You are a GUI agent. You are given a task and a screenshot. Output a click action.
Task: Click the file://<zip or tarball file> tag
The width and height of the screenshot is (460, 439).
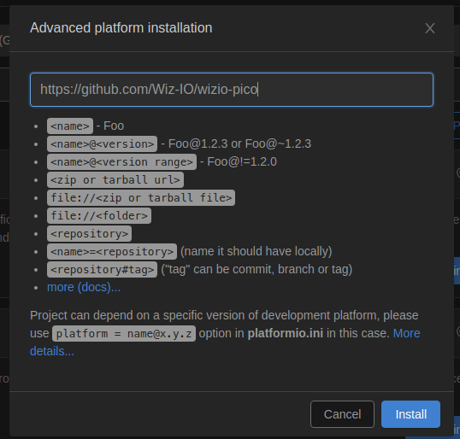(141, 198)
